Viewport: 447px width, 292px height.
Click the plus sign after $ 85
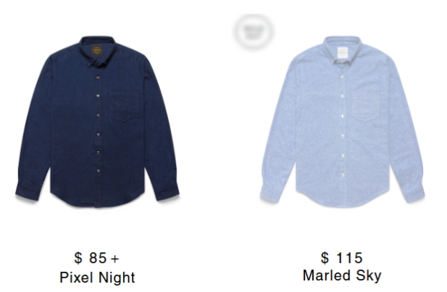click(114, 259)
